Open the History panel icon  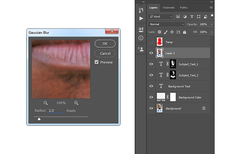click(x=141, y=10)
